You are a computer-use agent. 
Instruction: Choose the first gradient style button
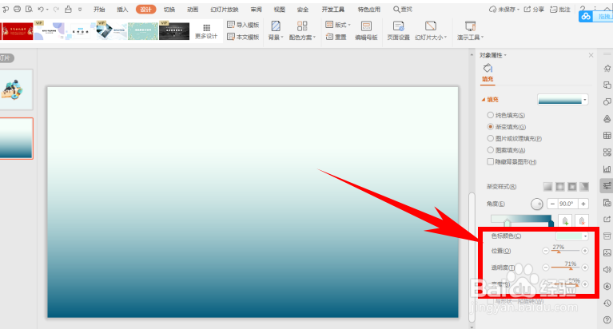[x=547, y=186]
